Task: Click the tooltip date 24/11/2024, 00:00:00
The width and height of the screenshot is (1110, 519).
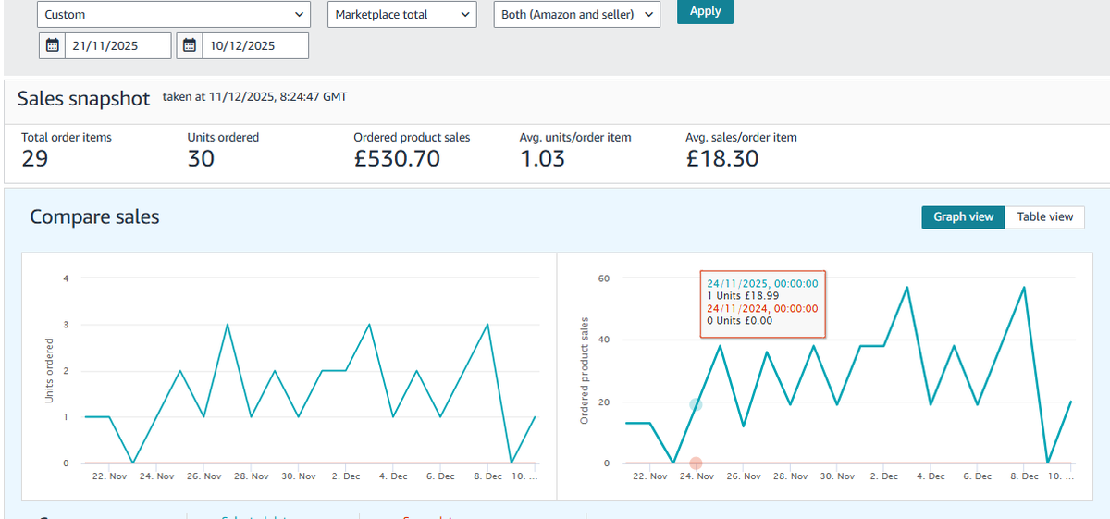Action: pos(762,308)
